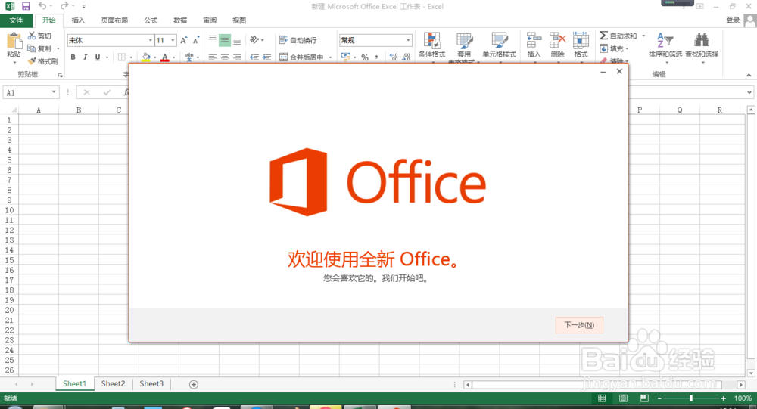
Task: Click the Save icon in quick access toolbar
Action: 26,6
